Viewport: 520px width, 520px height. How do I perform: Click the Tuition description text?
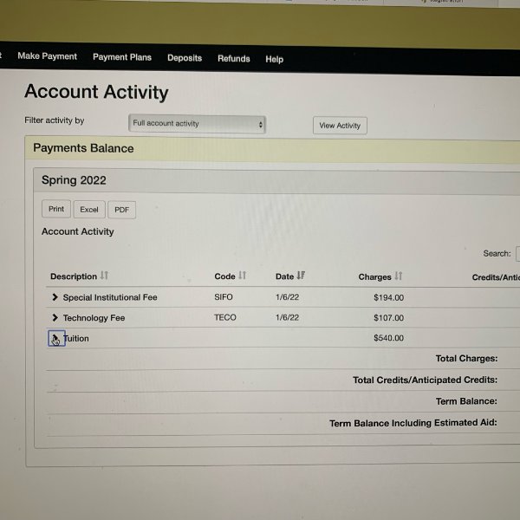tap(76, 338)
